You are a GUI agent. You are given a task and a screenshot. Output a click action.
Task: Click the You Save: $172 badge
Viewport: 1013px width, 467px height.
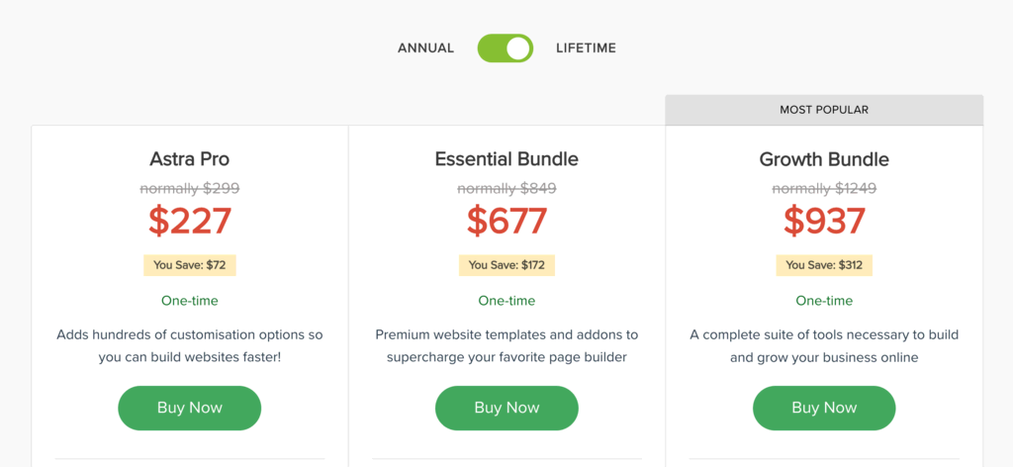click(x=506, y=265)
